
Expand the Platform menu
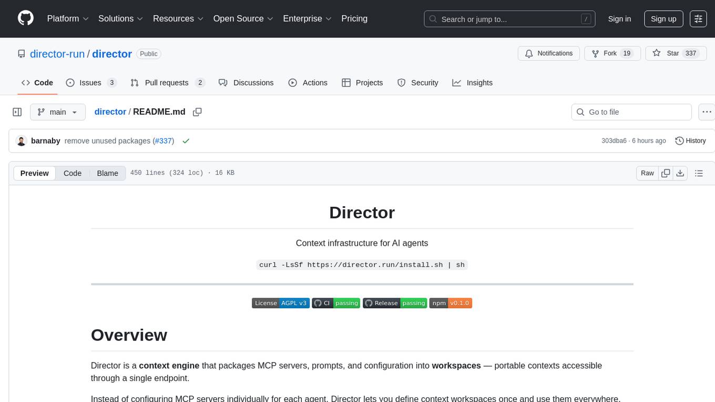click(x=68, y=18)
